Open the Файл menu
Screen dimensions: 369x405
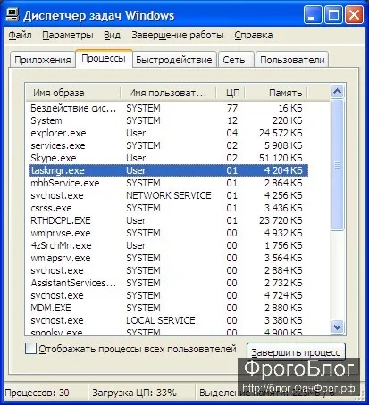[x=20, y=35]
